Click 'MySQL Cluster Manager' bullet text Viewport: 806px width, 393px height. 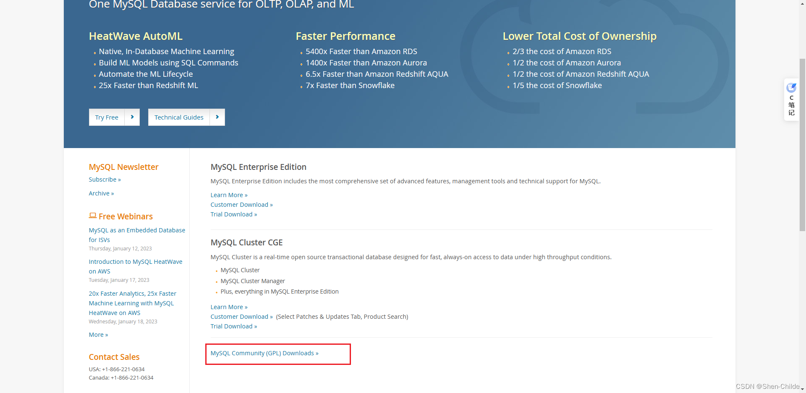point(253,281)
